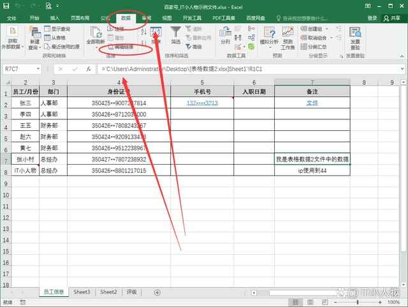The image size is (408, 307).
Task: Expand the formula bar with its chevron
Action: [x=402, y=69]
